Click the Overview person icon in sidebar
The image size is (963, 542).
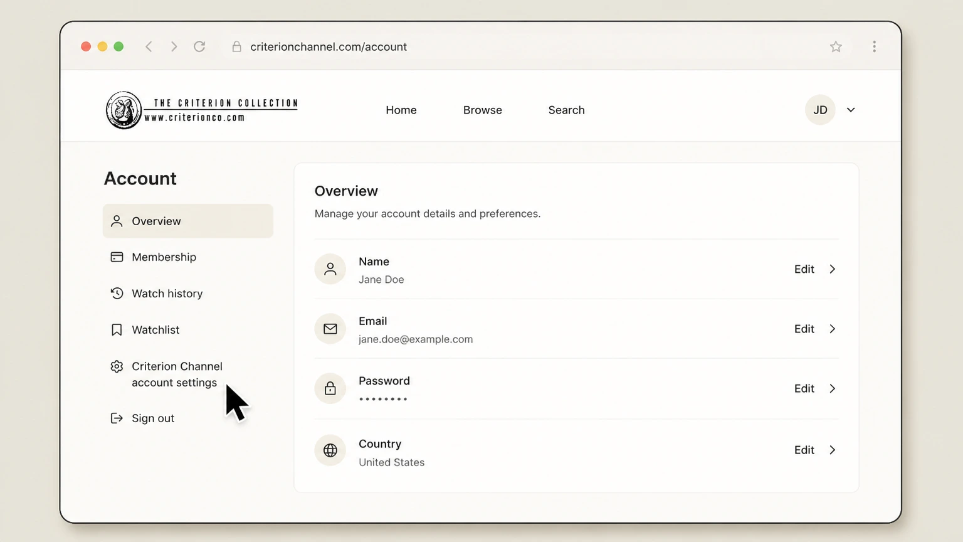117,221
